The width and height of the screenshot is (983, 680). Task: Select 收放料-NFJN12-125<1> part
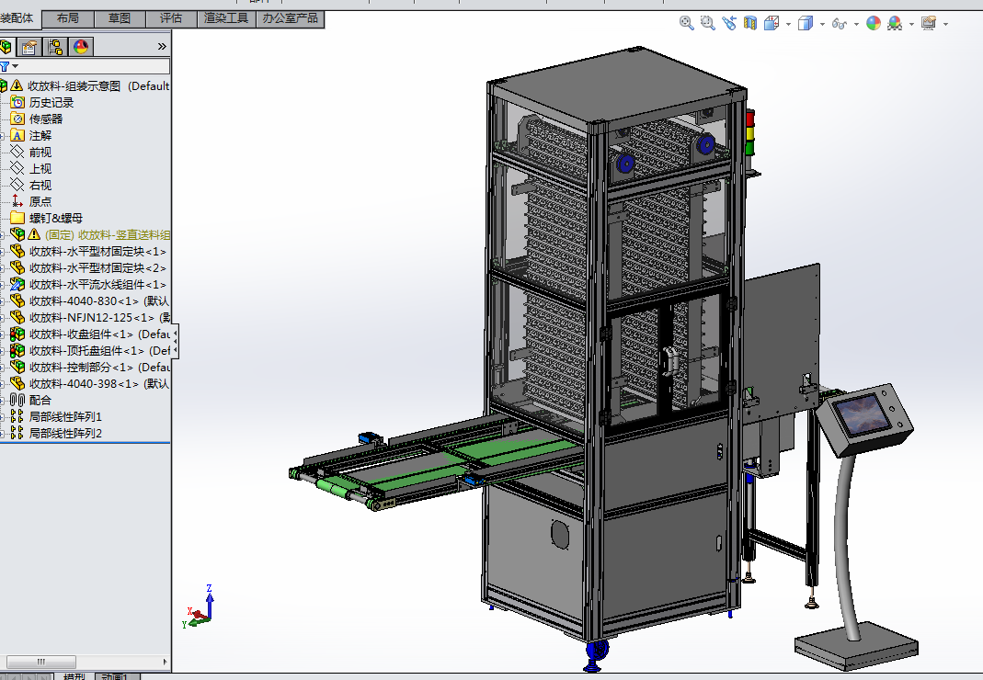[x=99, y=317]
